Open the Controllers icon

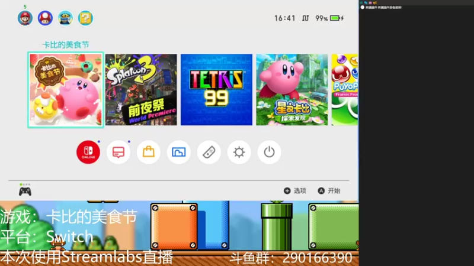pyautogui.click(x=209, y=152)
